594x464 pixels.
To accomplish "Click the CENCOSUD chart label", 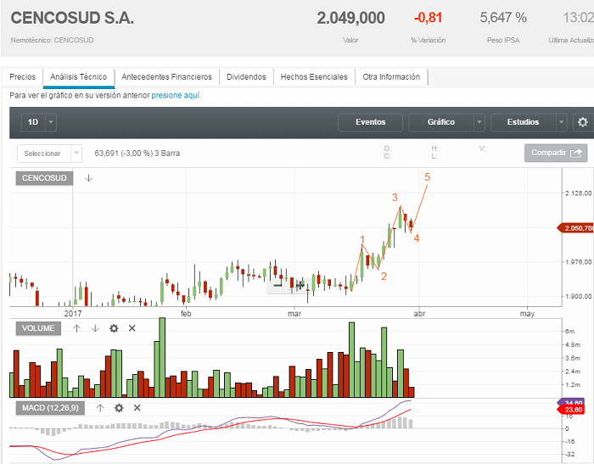I will [x=44, y=178].
